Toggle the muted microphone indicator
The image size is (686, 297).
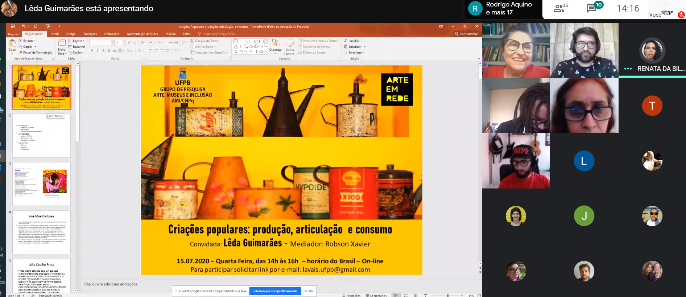(x=681, y=15)
